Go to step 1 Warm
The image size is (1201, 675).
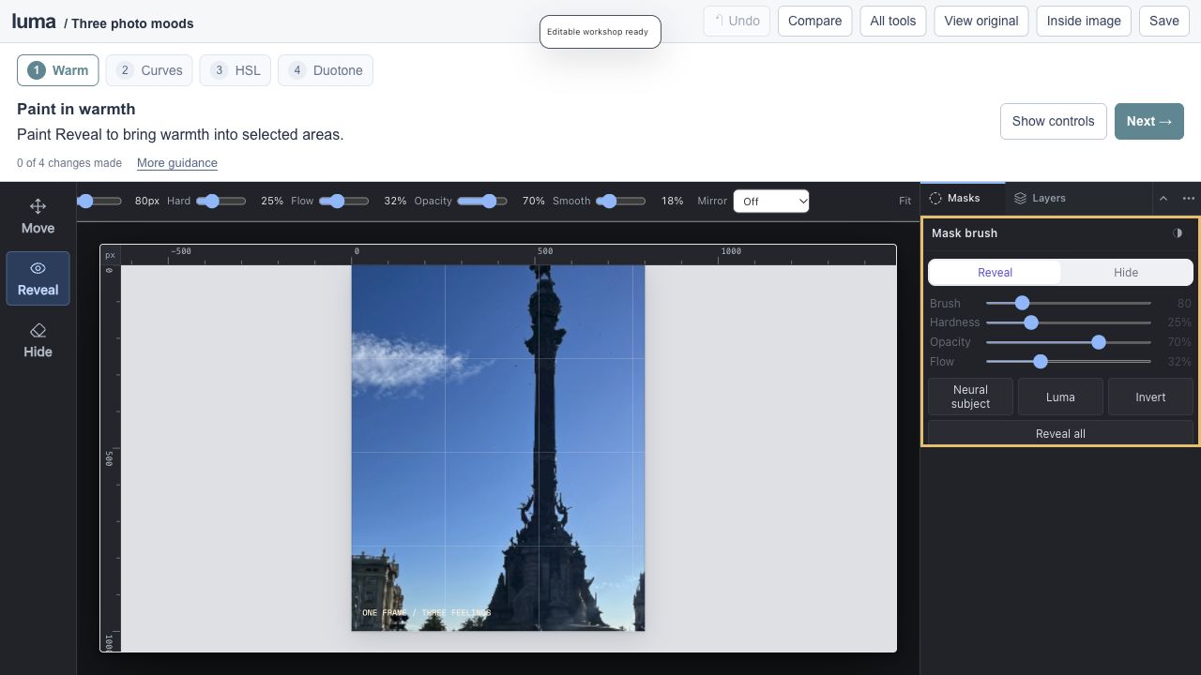click(58, 70)
